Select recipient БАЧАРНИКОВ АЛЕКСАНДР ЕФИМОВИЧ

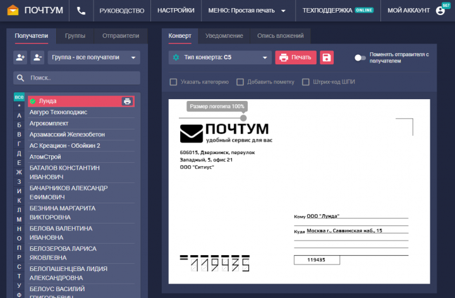point(82,193)
